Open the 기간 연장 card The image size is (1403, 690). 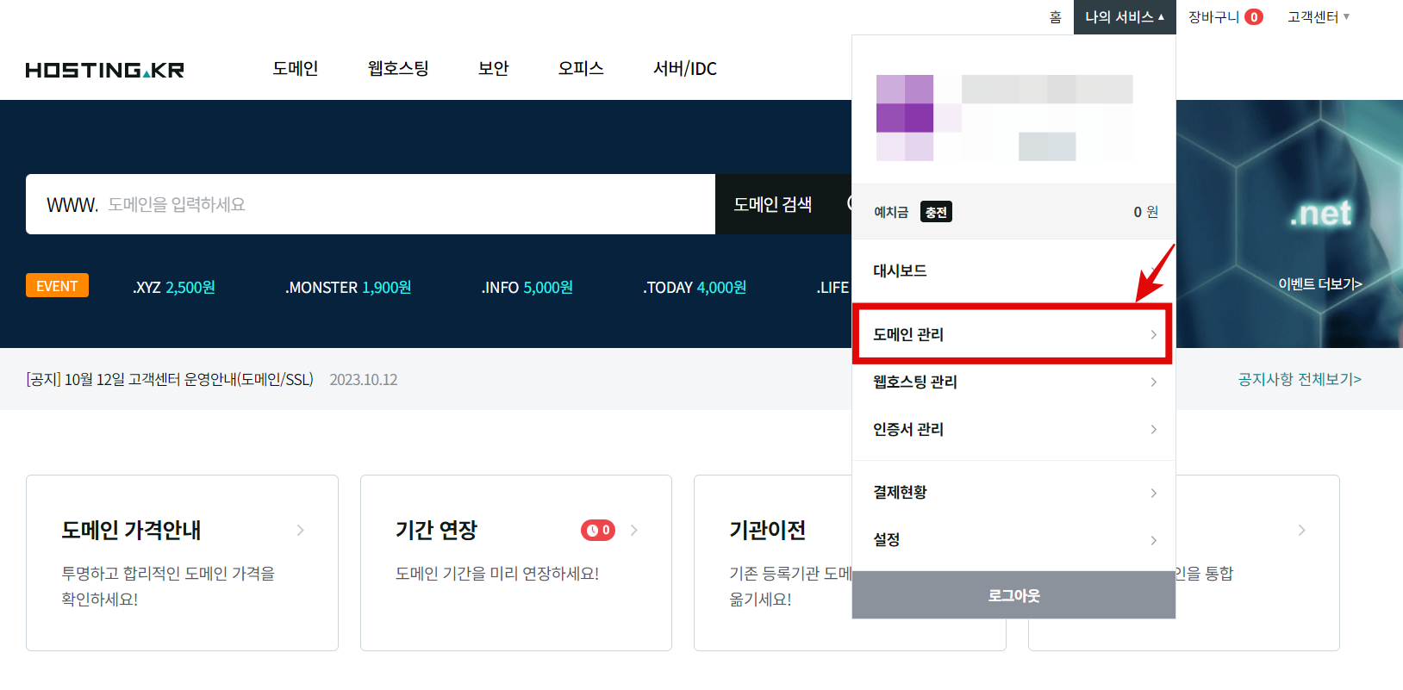pos(516,563)
